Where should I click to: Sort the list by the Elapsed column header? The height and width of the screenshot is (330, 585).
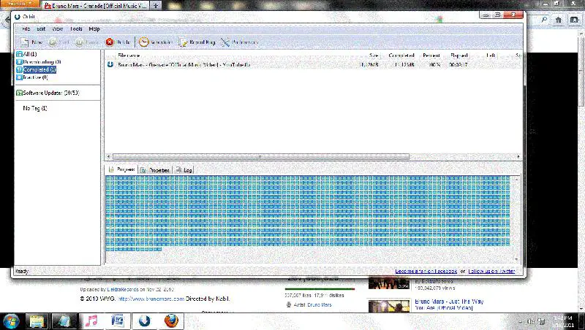pyautogui.click(x=459, y=55)
